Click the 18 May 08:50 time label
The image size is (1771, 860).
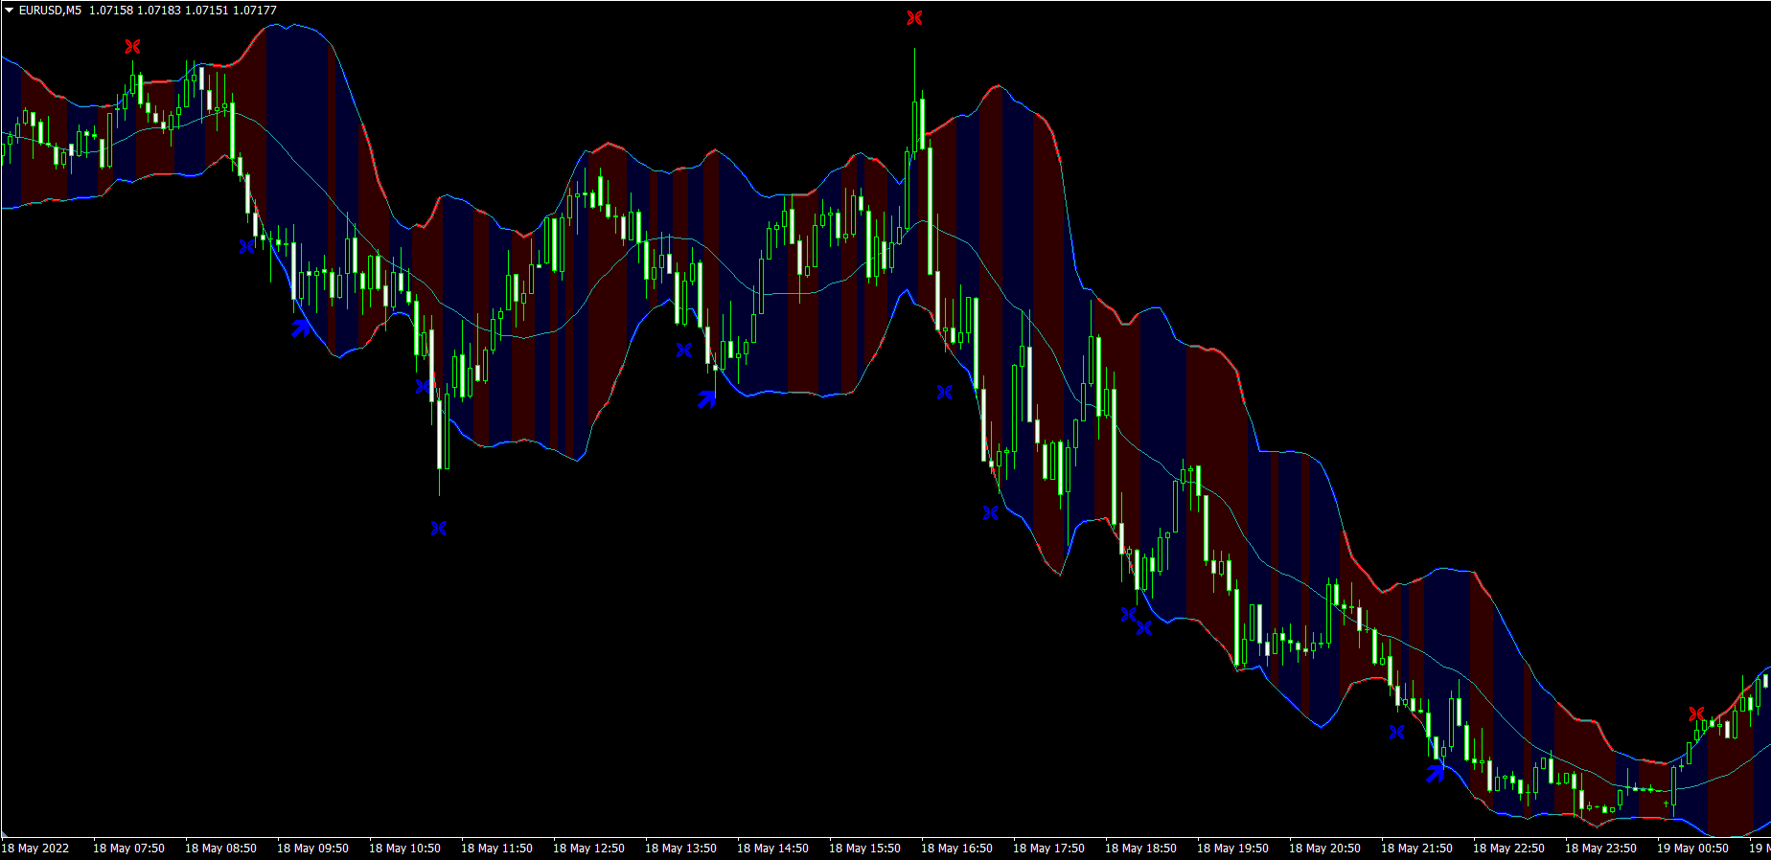(220, 849)
